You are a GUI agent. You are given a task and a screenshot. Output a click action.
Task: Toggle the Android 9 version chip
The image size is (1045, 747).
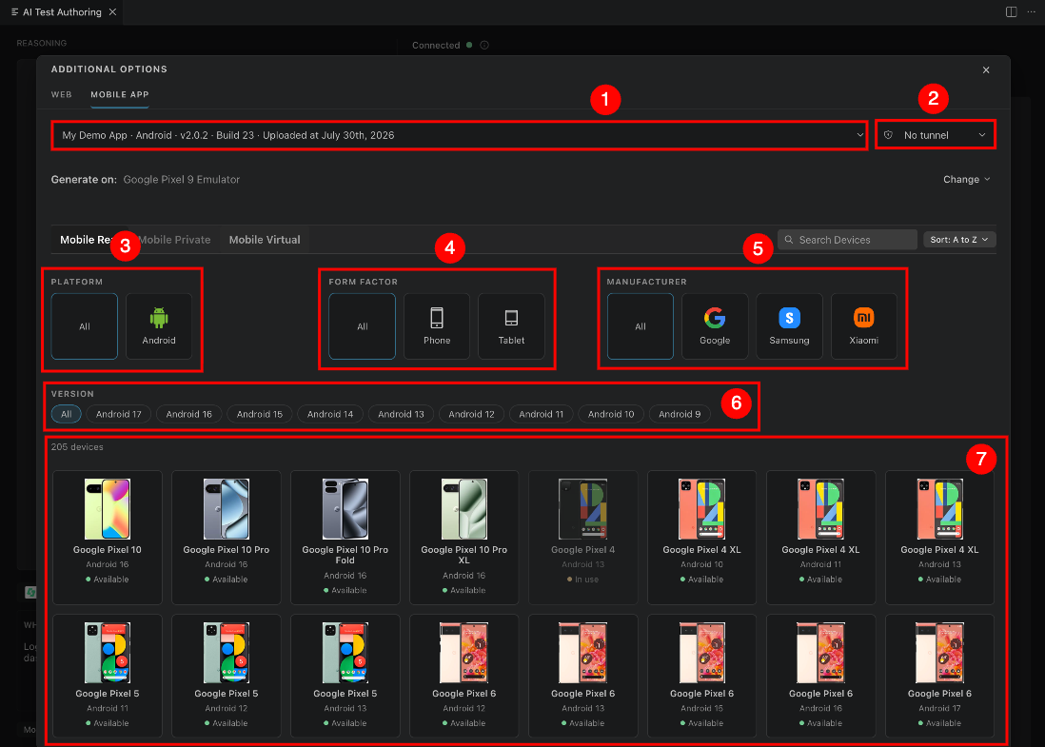(680, 415)
